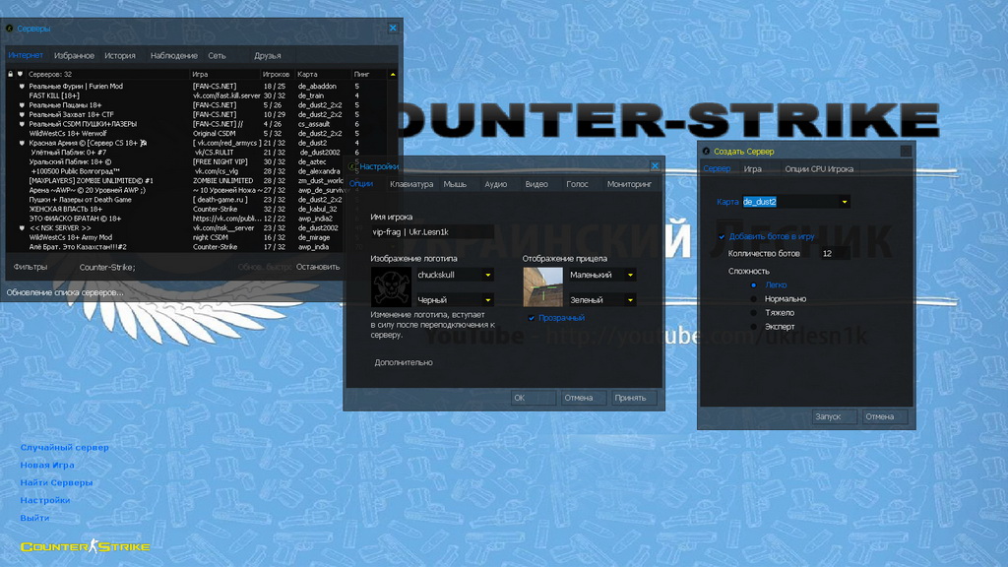Open the Опции CPU Игрока tab
This screenshot has width=1008, height=567.
pyautogui.click(x=819, y=169)
